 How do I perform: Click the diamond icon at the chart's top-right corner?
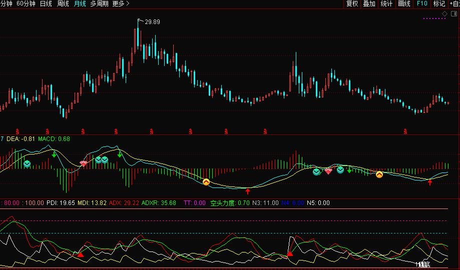(445, 13)
